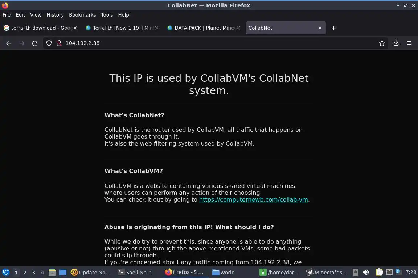The width and height of the screenshot is (418, 278).
Task: Open the Bookmarks menu
Action: [x=82, y=15]
